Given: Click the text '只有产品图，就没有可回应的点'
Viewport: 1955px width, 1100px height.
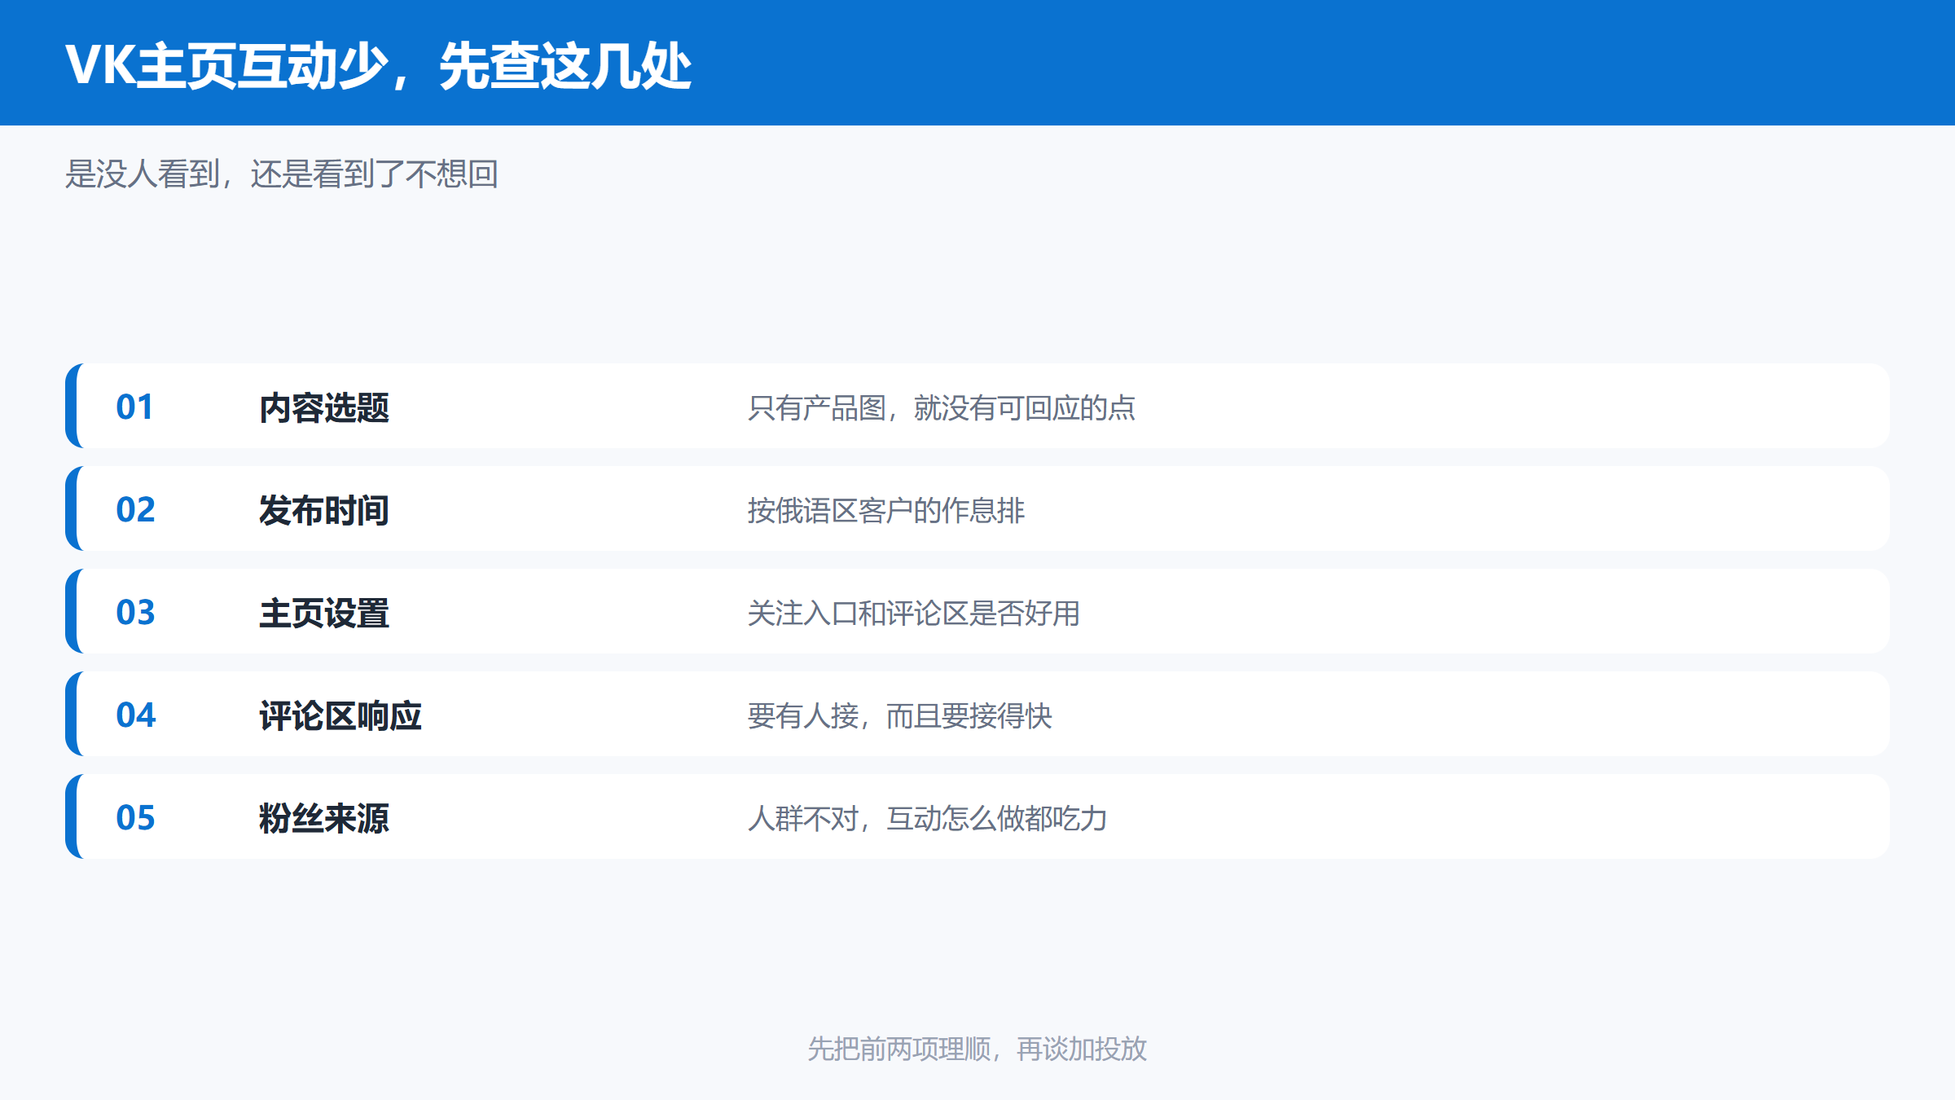Looking at the screenshot, I should [x=942, y=407].
